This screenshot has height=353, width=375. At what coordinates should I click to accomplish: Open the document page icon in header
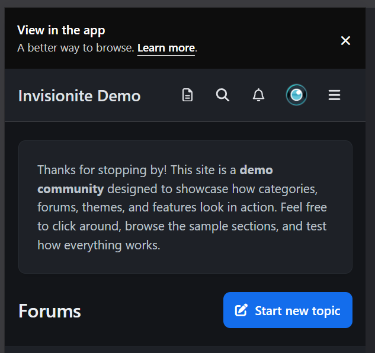tap(187, 95)
